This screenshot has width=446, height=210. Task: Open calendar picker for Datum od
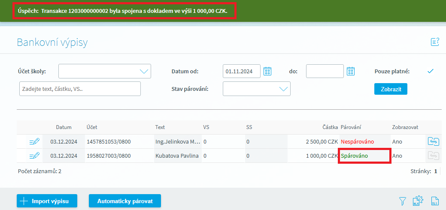pos(267,71)
